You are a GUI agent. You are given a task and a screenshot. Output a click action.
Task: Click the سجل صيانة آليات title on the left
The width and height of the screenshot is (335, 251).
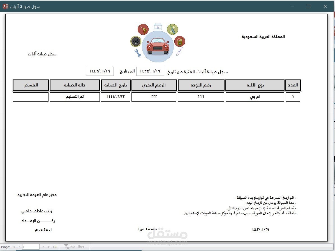[x=42, y=54]
